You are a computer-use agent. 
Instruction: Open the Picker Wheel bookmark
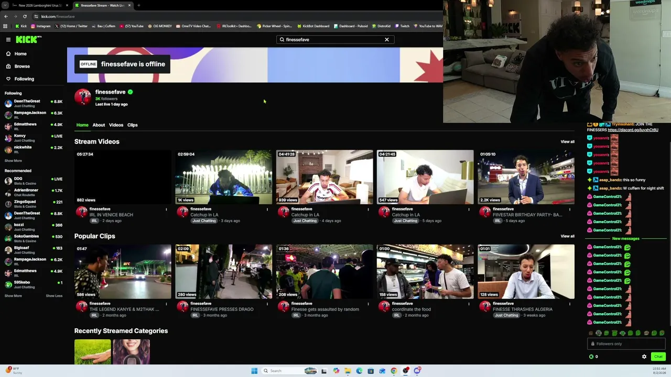(x=274, y=26)
